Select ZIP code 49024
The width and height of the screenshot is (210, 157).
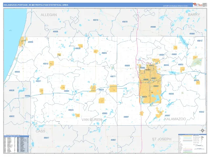click(x=144, y=97)
